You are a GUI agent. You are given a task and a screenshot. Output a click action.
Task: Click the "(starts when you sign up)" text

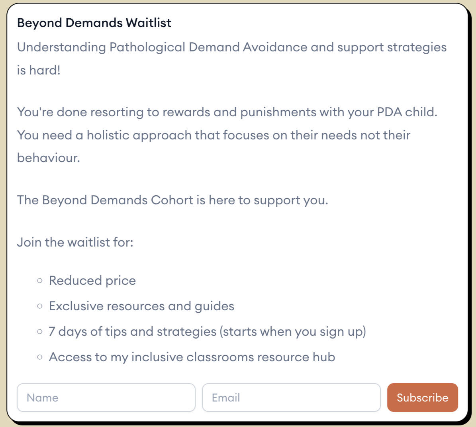coord(294,331)
